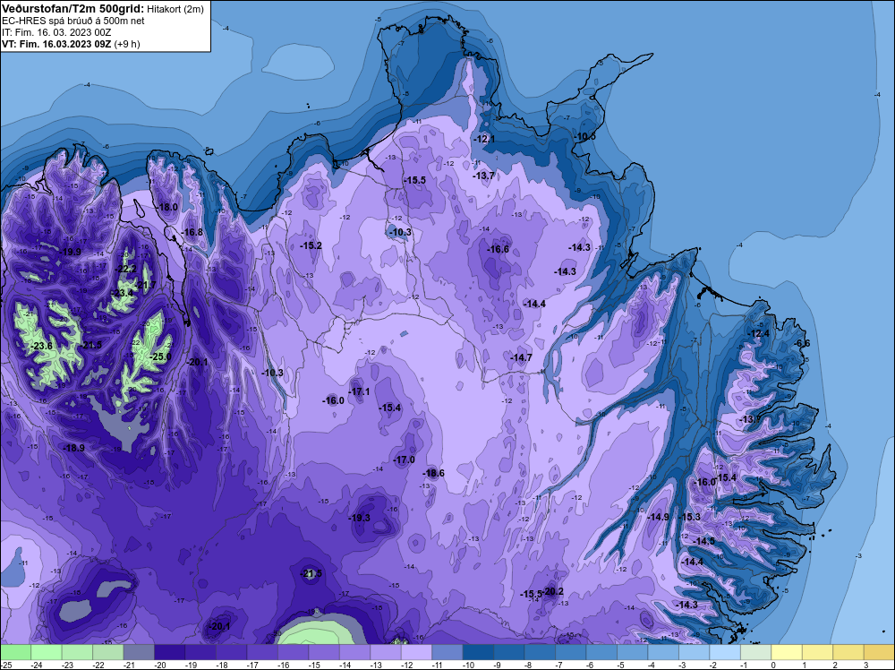Screen dimensions: 895x670
Task: Select the -23.6 temperature value
Action: click(x=42, y=346)
